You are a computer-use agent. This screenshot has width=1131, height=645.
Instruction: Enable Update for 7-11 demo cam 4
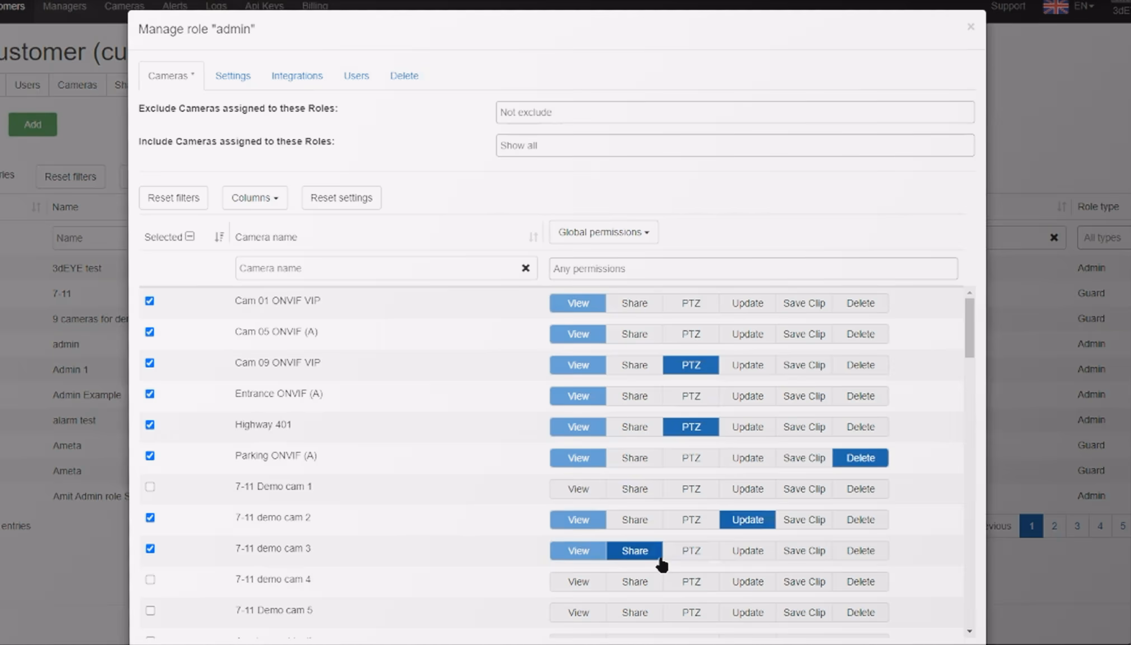747,582
